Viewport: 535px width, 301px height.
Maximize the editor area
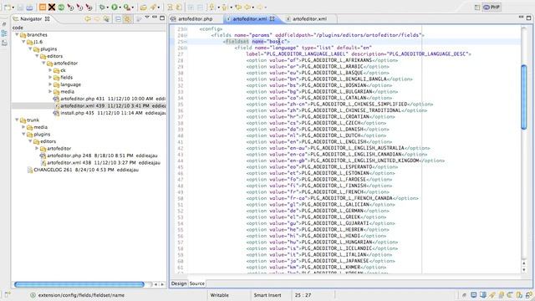[x=528, y=18]
